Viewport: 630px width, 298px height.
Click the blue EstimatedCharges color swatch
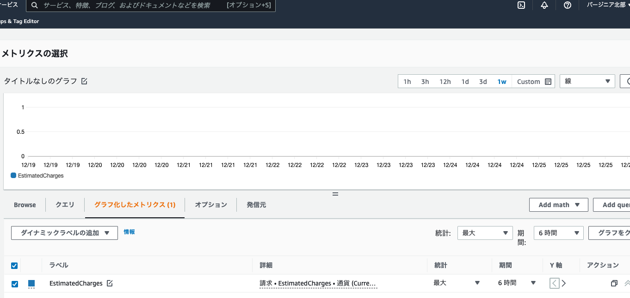31,283
